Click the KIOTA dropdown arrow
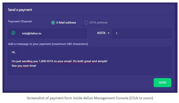This screenshot has height=103, width=179. pyautogui.click(x=108, y=33)
